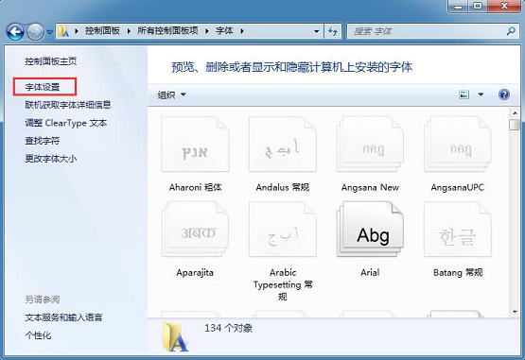Viewport: 525px width, 360px height.
Task: Open 控制面板主页 link
Action: (50, 61)
